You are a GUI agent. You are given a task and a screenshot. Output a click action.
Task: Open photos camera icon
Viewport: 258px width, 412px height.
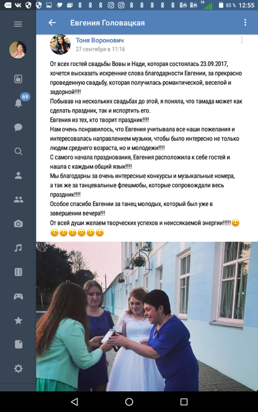click(18, 224)
